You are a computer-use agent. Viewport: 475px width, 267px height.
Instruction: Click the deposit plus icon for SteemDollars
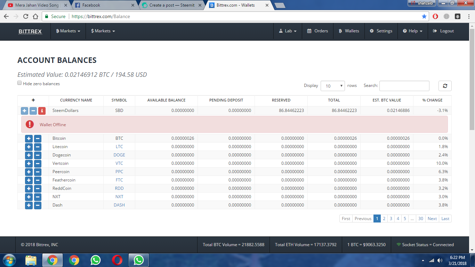(x=24, y=111)
